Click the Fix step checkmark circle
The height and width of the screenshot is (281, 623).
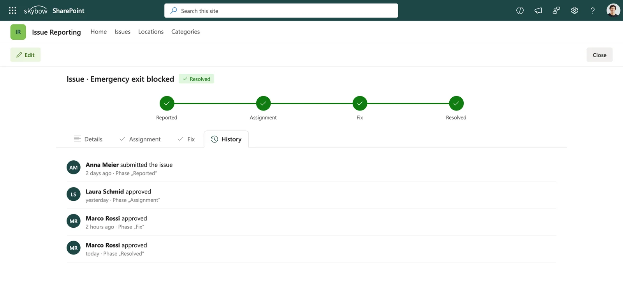[x=360, y=104]
